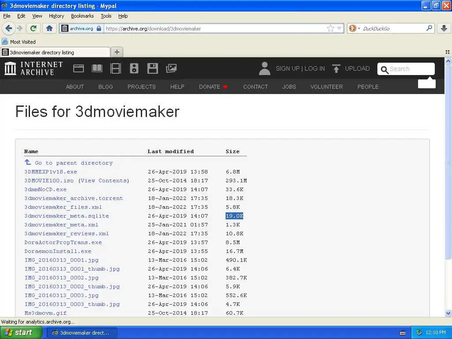
Task: Open the History menu
Action: [56, 16]
